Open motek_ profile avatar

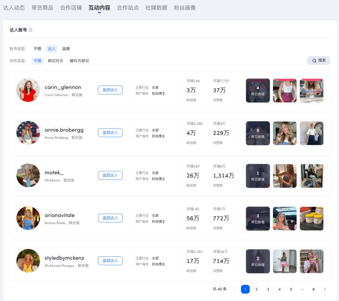click(x=28, y=175)
